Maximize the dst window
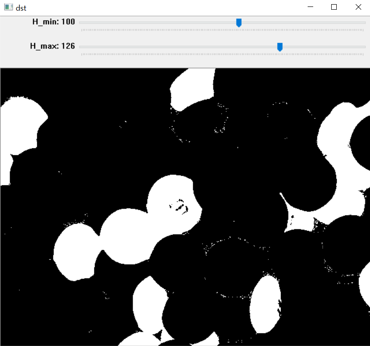This screenshot has width=370, height=346. click(334, 7)
